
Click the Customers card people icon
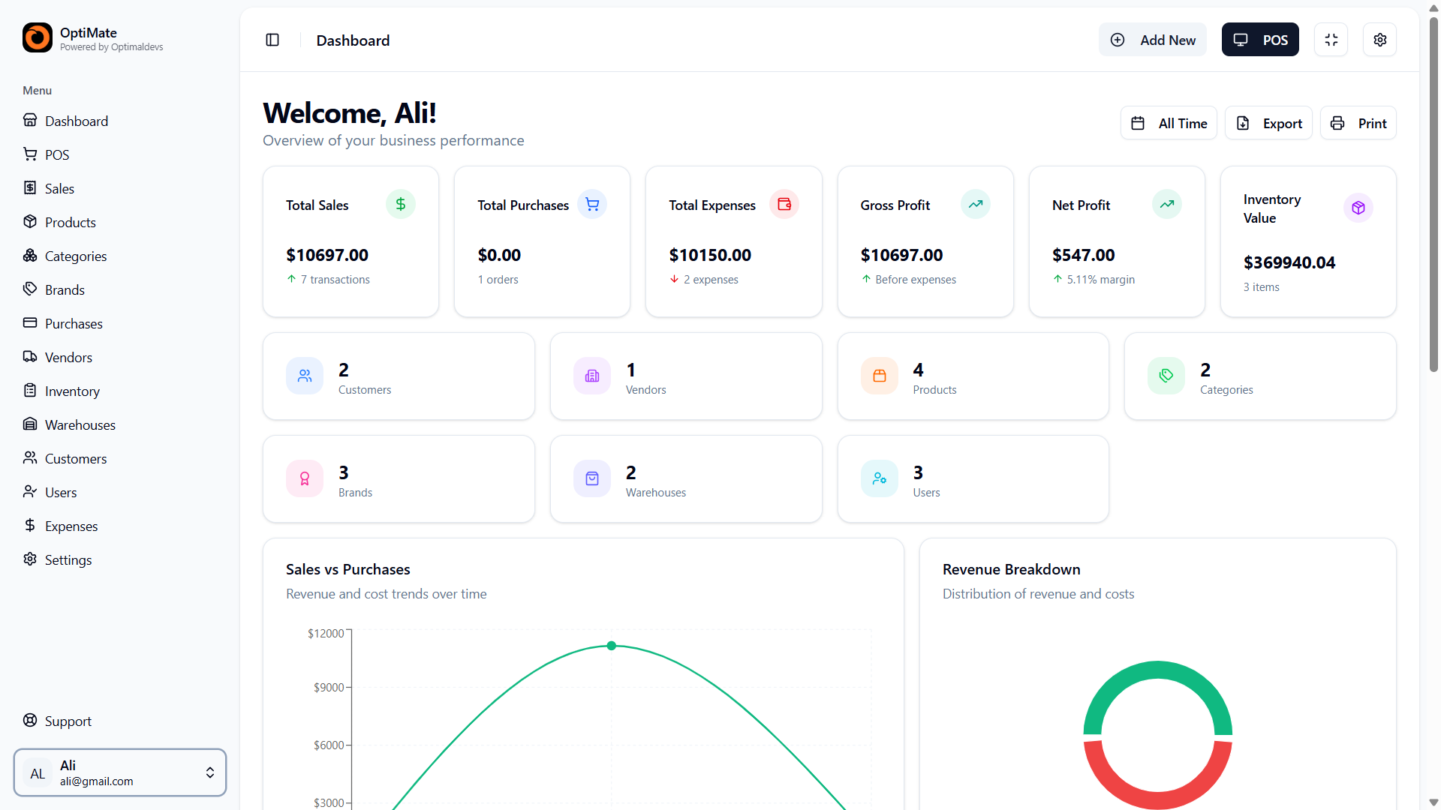(305, 376)
